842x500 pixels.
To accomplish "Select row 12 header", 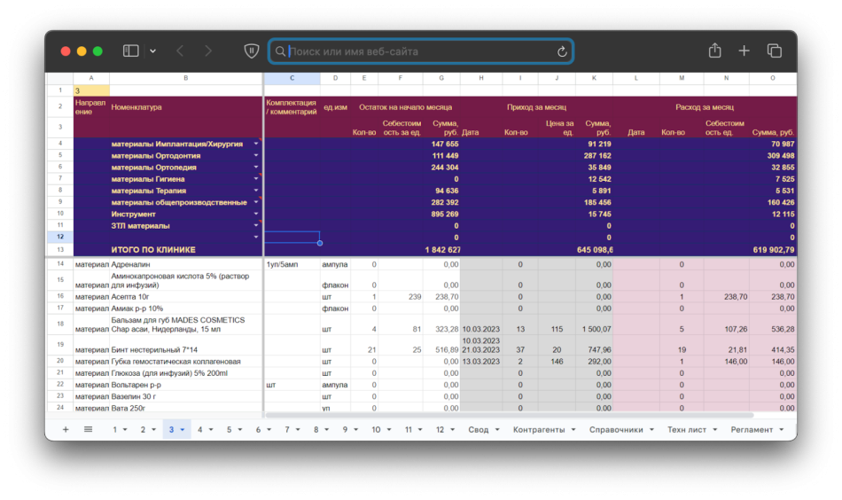I will click(x=60, y=237).
